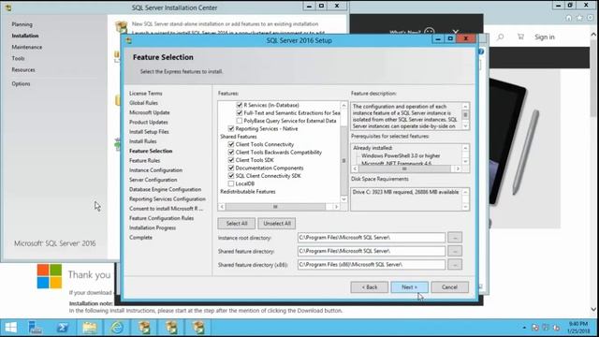Image resolution: width=599 pixels, height=337 pixels.
Task: Uncheck Reporting Services - Native
Action: pyautogui.click(x=231, y=129)
